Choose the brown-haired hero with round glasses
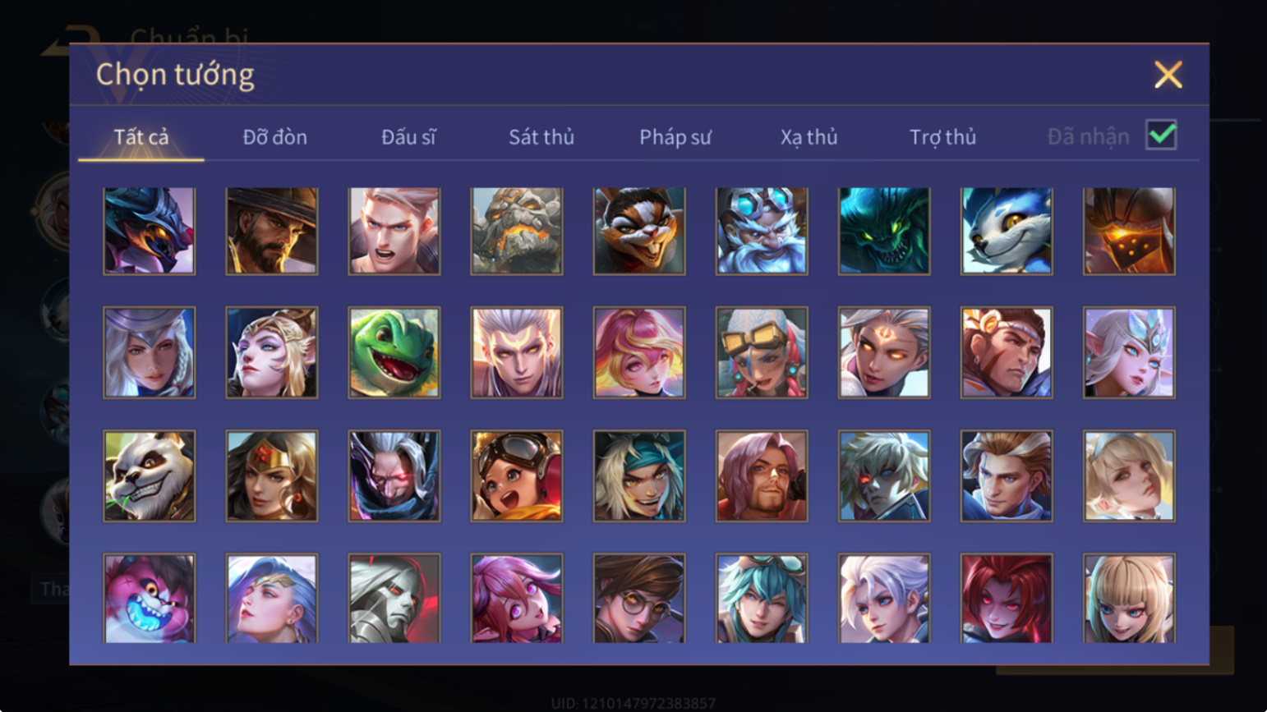1267x712 pixels. [639, 598]
